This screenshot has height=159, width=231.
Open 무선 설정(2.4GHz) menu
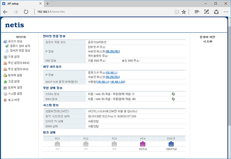(16, 63)
